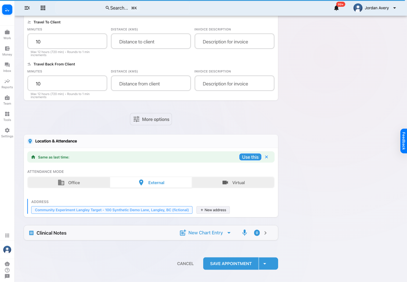Click Save Appointment
The height and width of the screenshot is (282, 407).
click(x=231, y=264)
